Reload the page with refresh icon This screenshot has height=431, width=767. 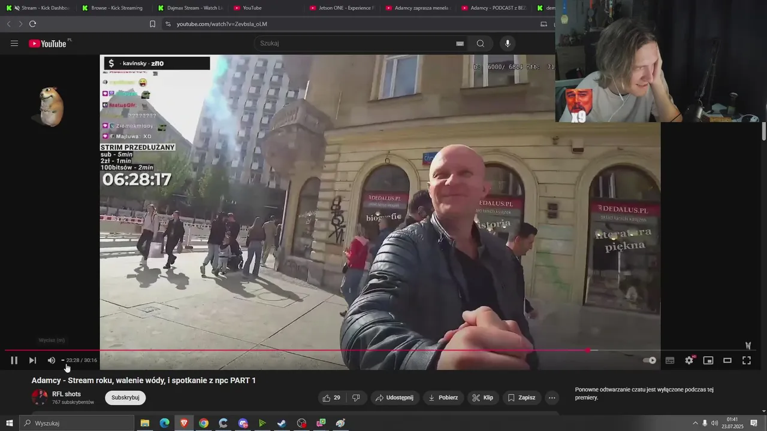32,24
